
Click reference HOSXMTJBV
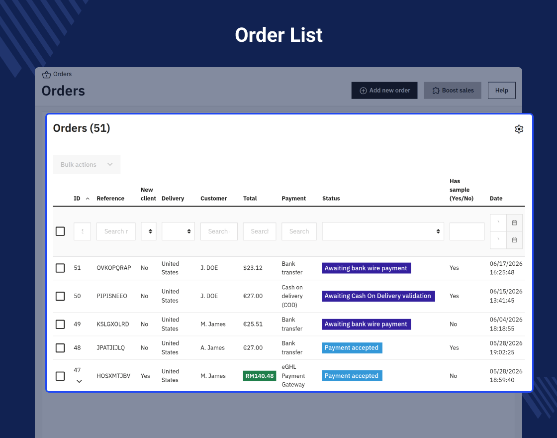113,376
